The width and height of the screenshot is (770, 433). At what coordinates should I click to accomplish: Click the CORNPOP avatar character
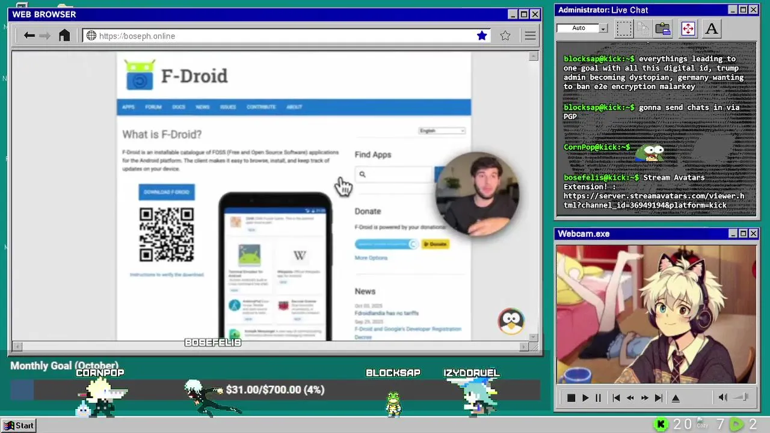101,398
